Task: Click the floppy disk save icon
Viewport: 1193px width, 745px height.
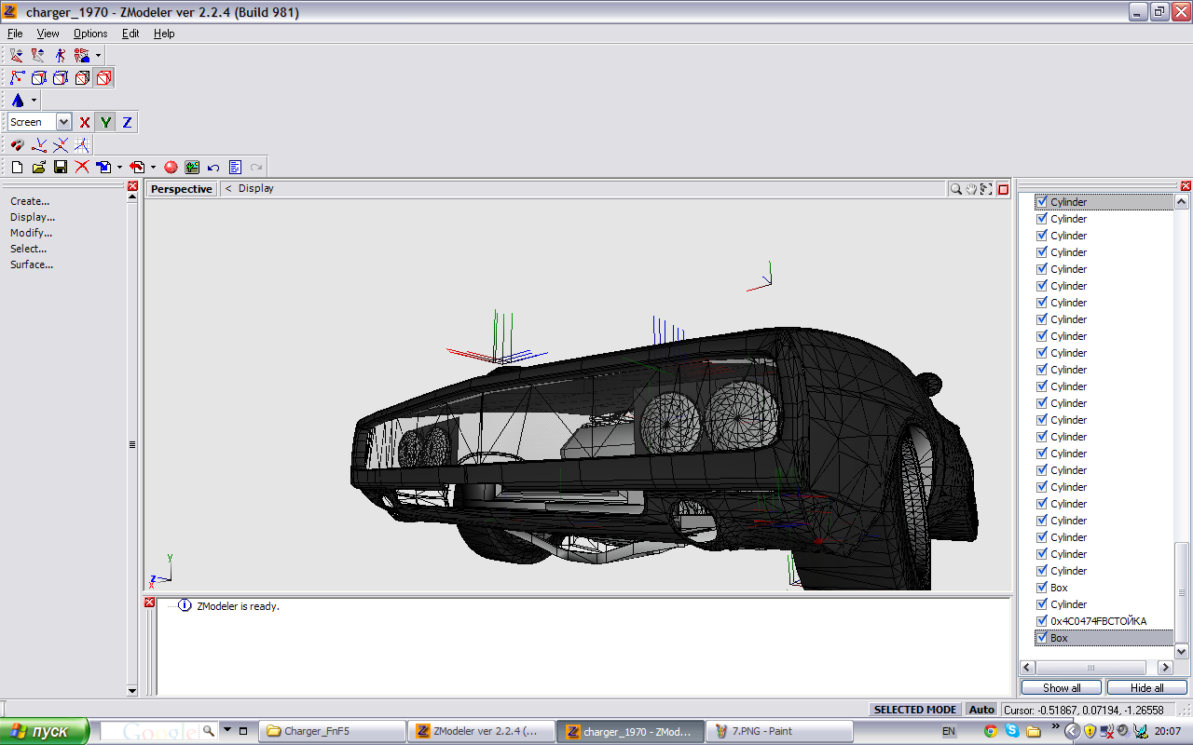Action: 61,168
